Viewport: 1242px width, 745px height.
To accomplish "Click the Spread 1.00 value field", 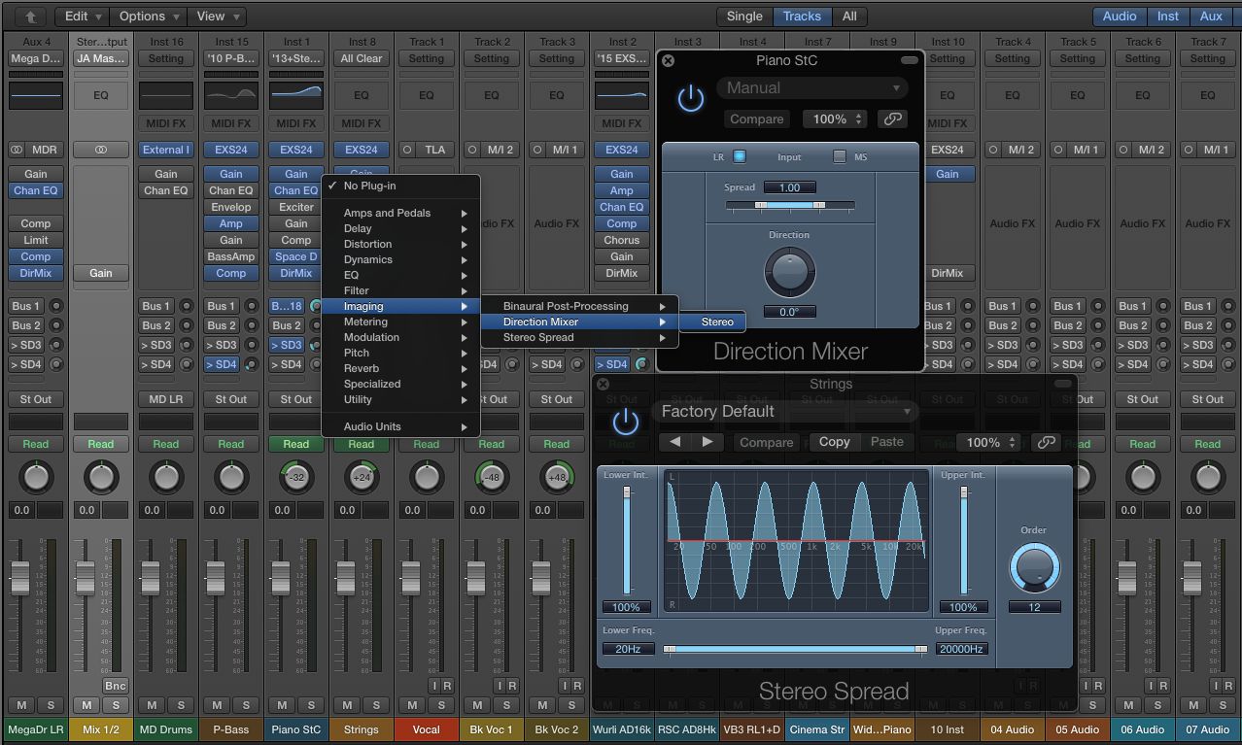I will point(789,187).
